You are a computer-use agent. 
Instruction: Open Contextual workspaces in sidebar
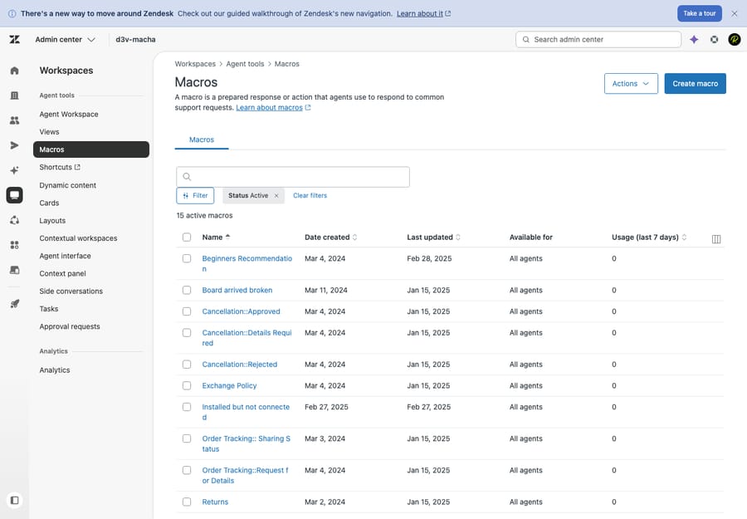(78, 238)
